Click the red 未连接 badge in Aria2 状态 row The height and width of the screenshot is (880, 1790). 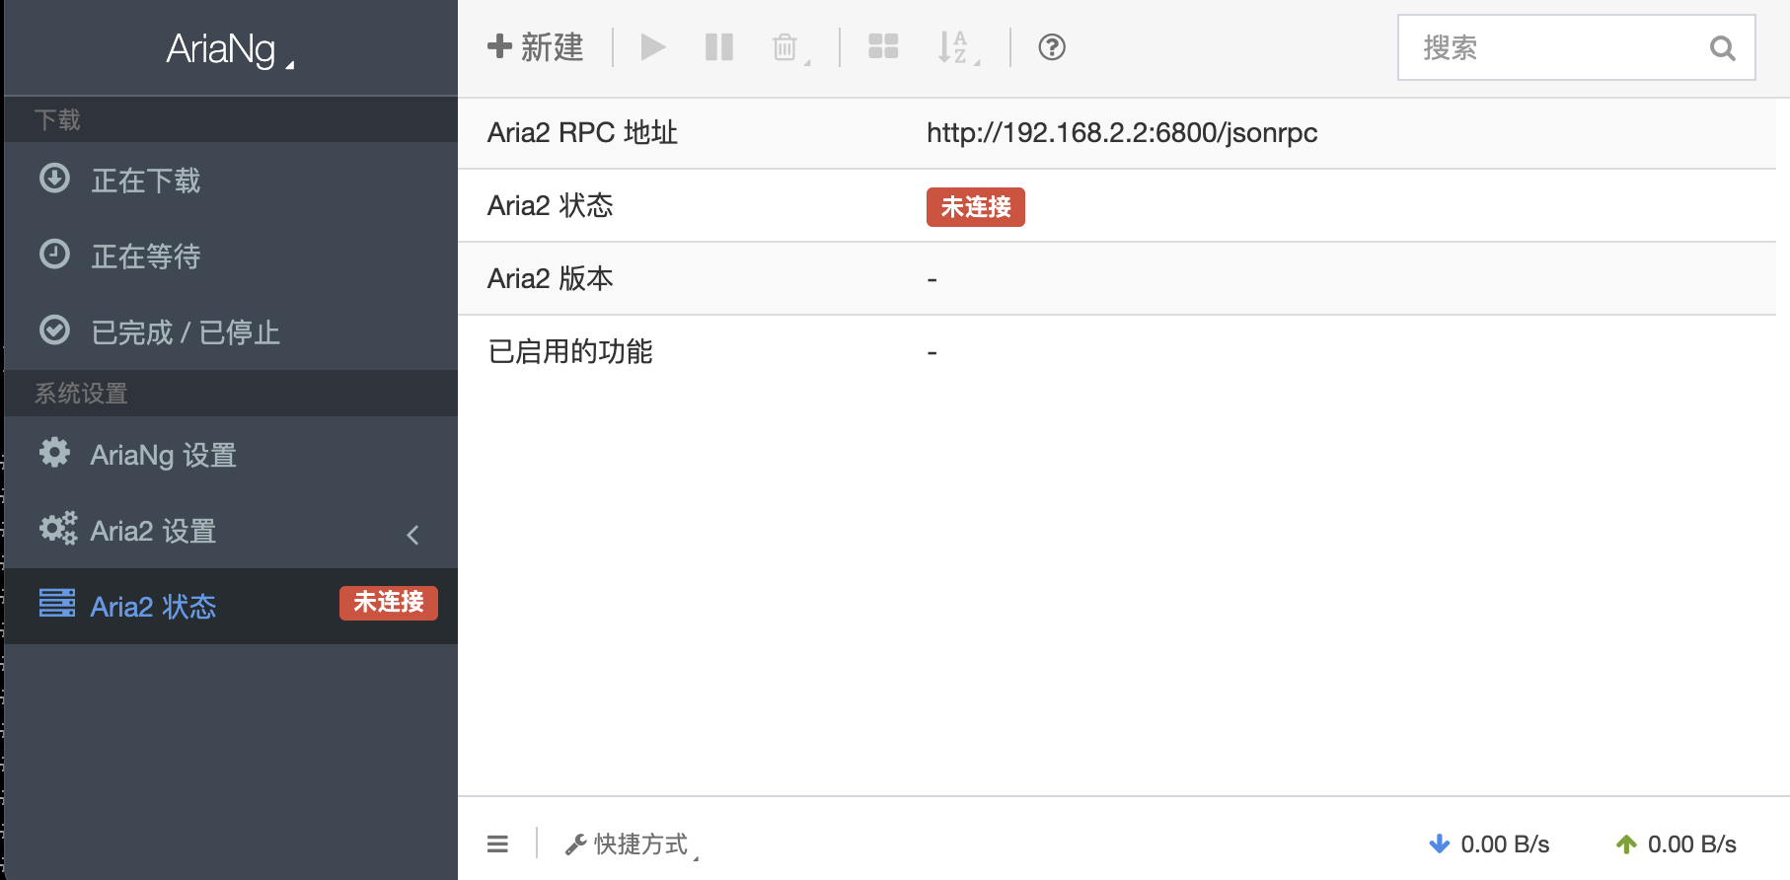tap(976, 207)
